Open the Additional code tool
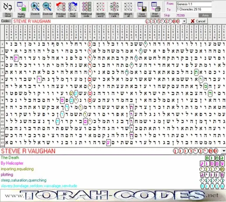The width and height of the screenshot is (226, 202). click(86, 7)
